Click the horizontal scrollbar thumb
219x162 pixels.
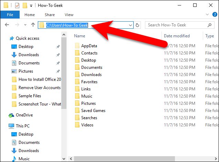[124, 159]
